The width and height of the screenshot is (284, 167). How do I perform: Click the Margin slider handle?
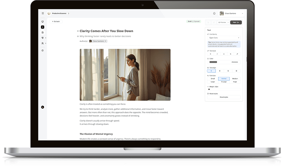coord(209,89)
